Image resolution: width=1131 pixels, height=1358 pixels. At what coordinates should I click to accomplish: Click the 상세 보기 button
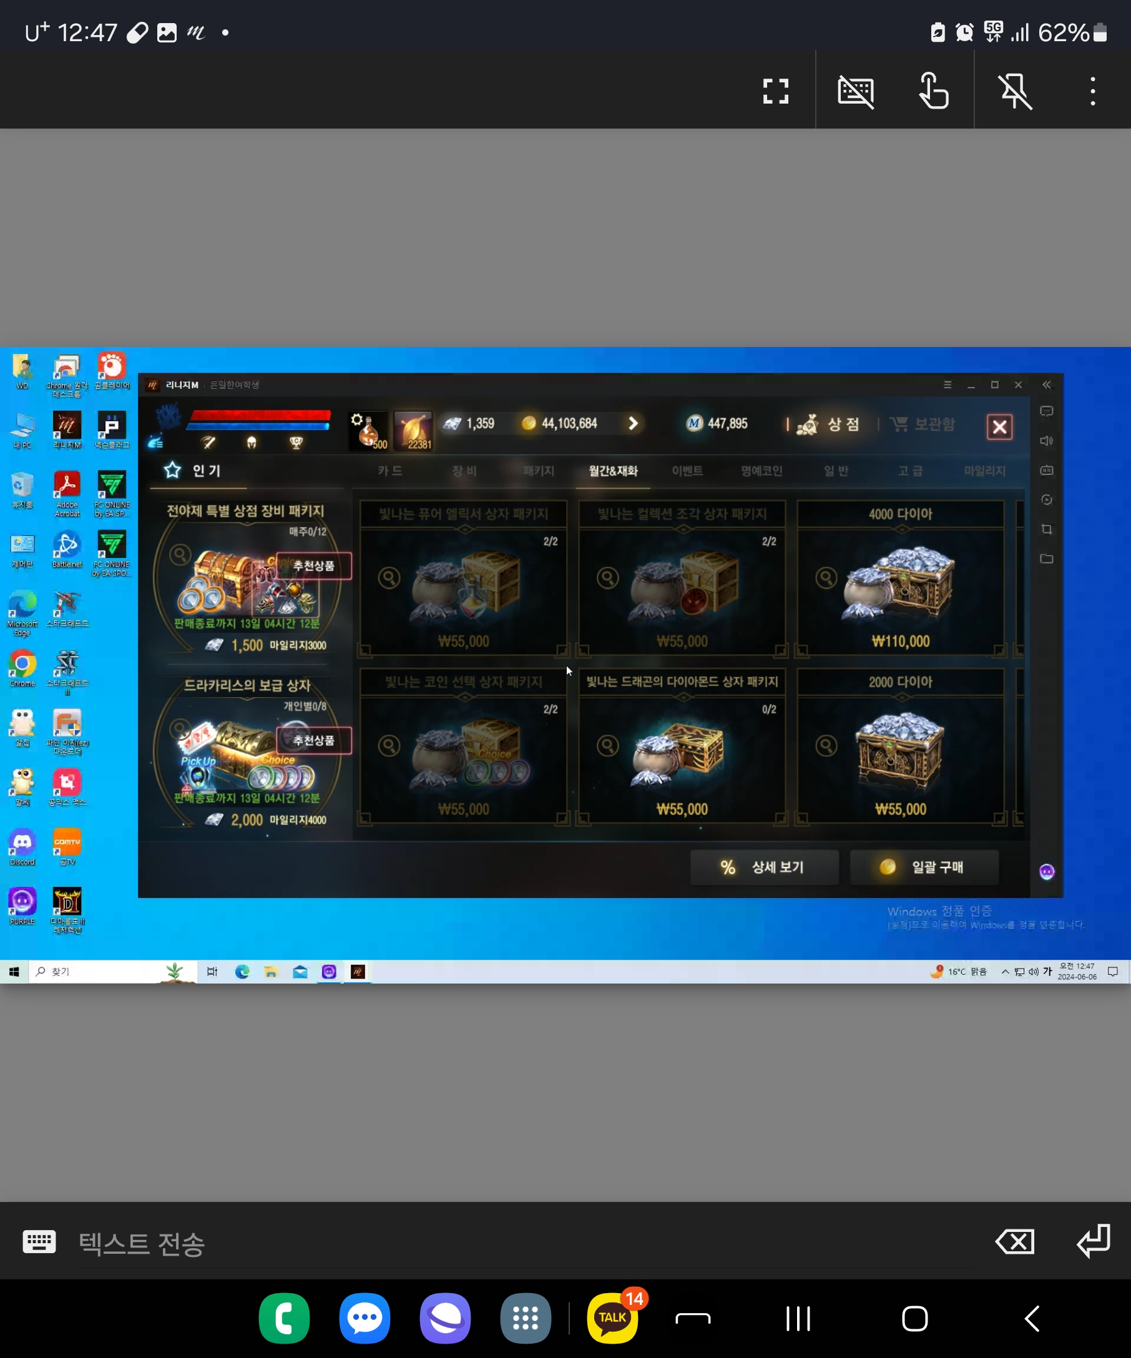[x=764, y=867]
